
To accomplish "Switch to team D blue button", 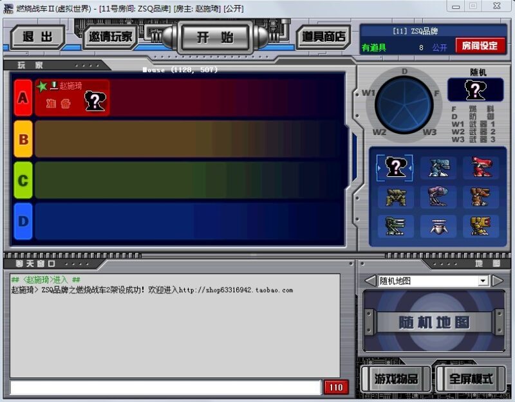I will tap(23, 221).
